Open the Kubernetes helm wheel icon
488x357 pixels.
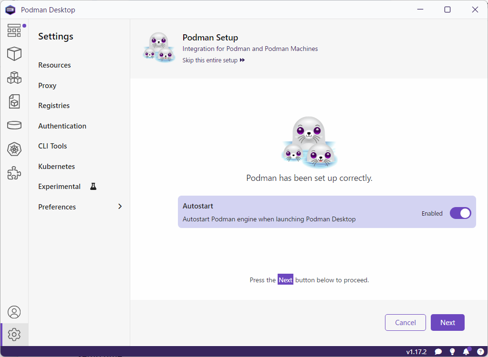[x=14, y=149]
